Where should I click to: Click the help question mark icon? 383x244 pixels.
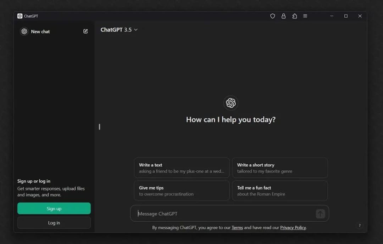(x=360, y=226)
